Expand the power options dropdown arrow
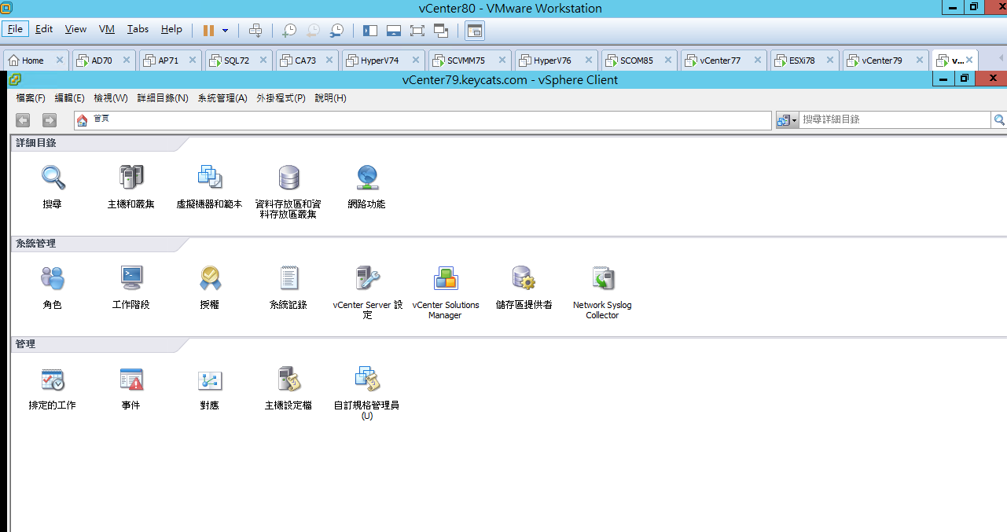The height and width of the screenshot is (532, 1007). [225, 31]
